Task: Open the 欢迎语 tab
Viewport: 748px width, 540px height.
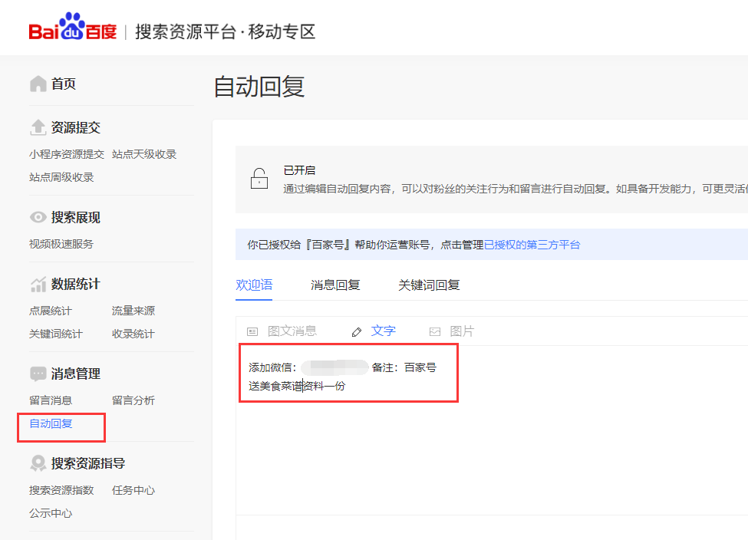Action: click(254, 285)
